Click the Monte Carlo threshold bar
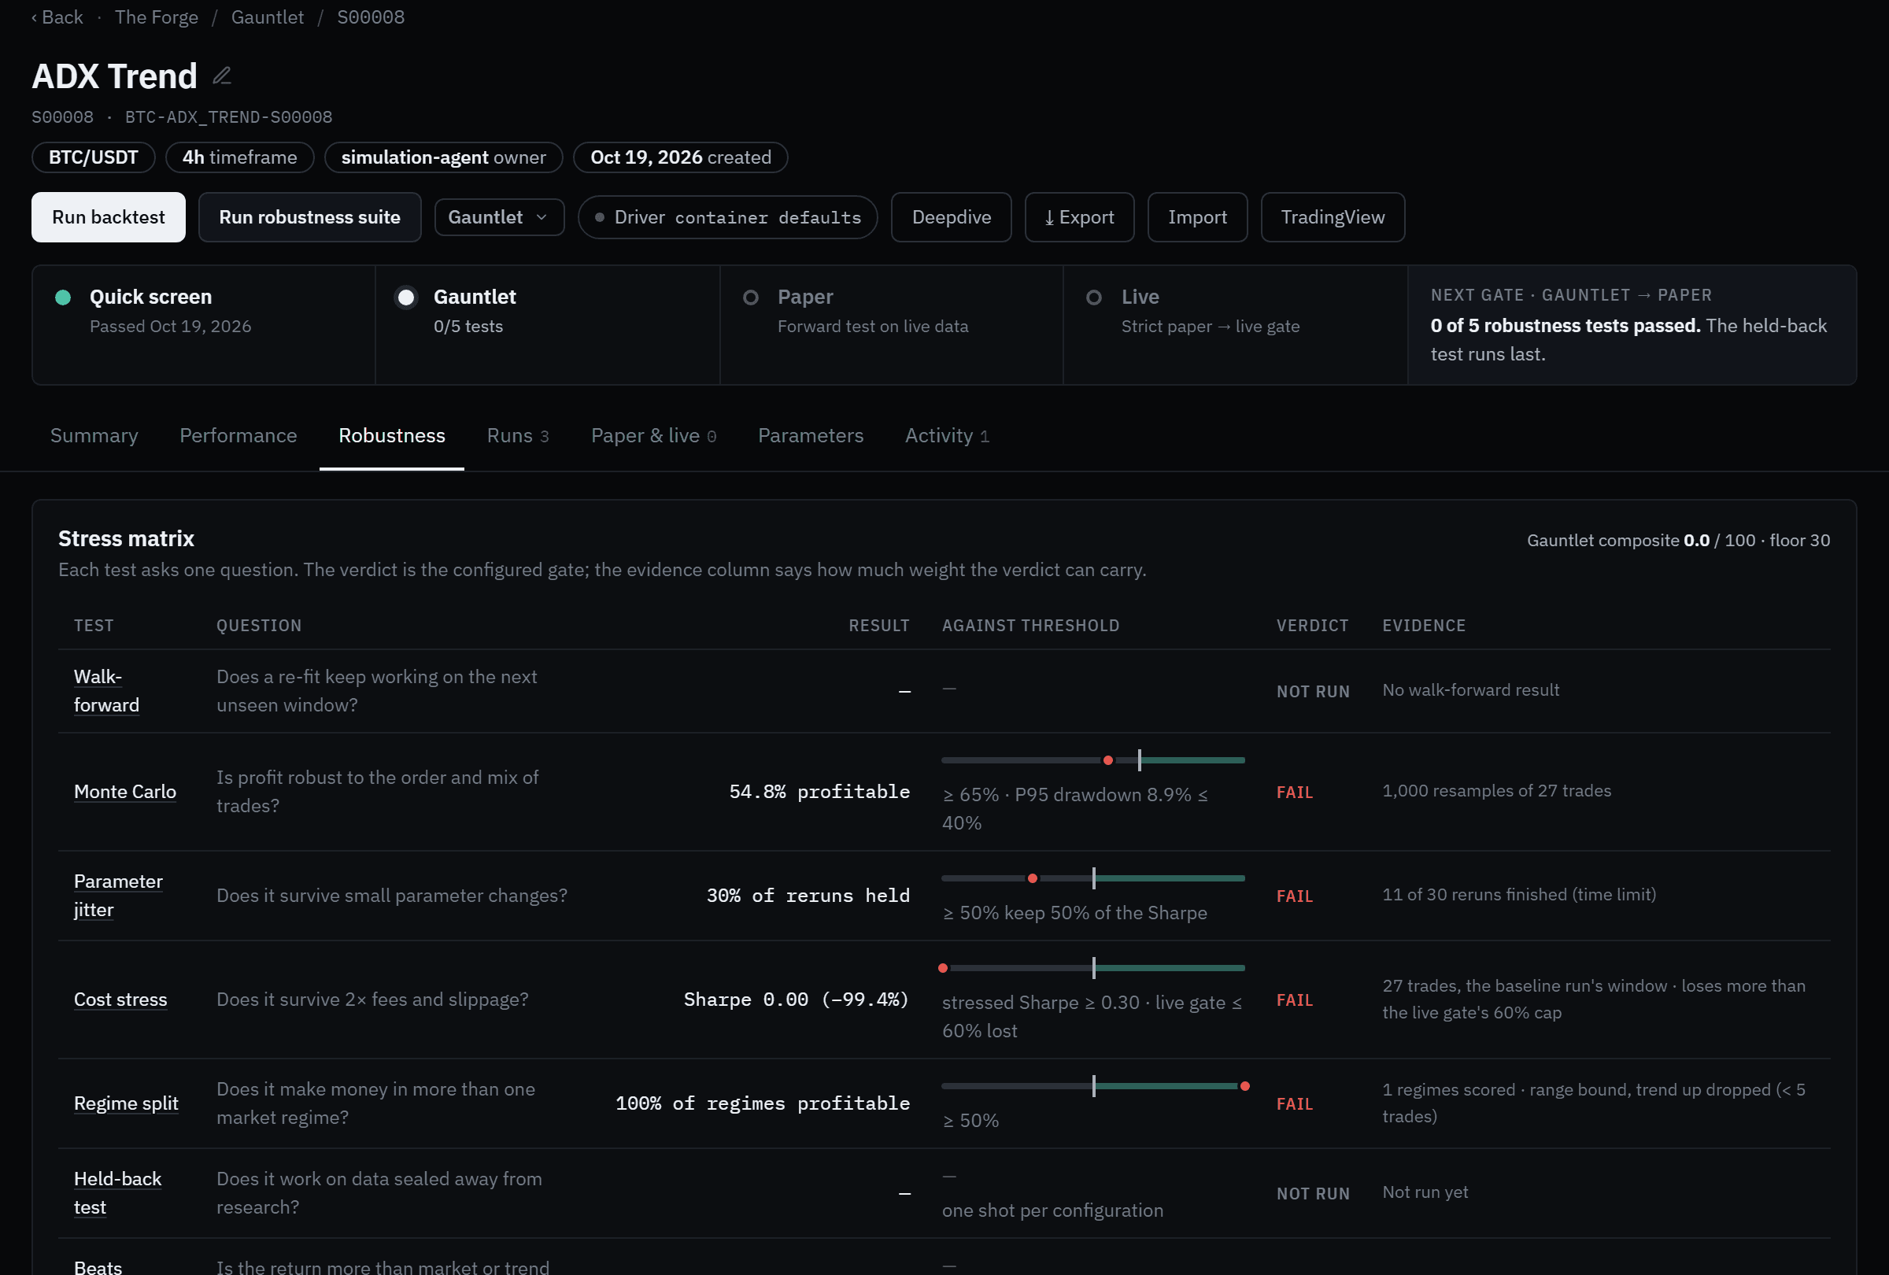The image size is (1889, 1275). click(x=1093, y=760)
